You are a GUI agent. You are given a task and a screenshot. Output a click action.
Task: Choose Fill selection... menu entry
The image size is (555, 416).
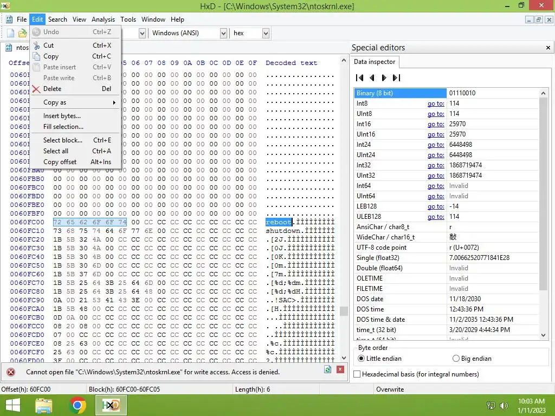point(75,127)
